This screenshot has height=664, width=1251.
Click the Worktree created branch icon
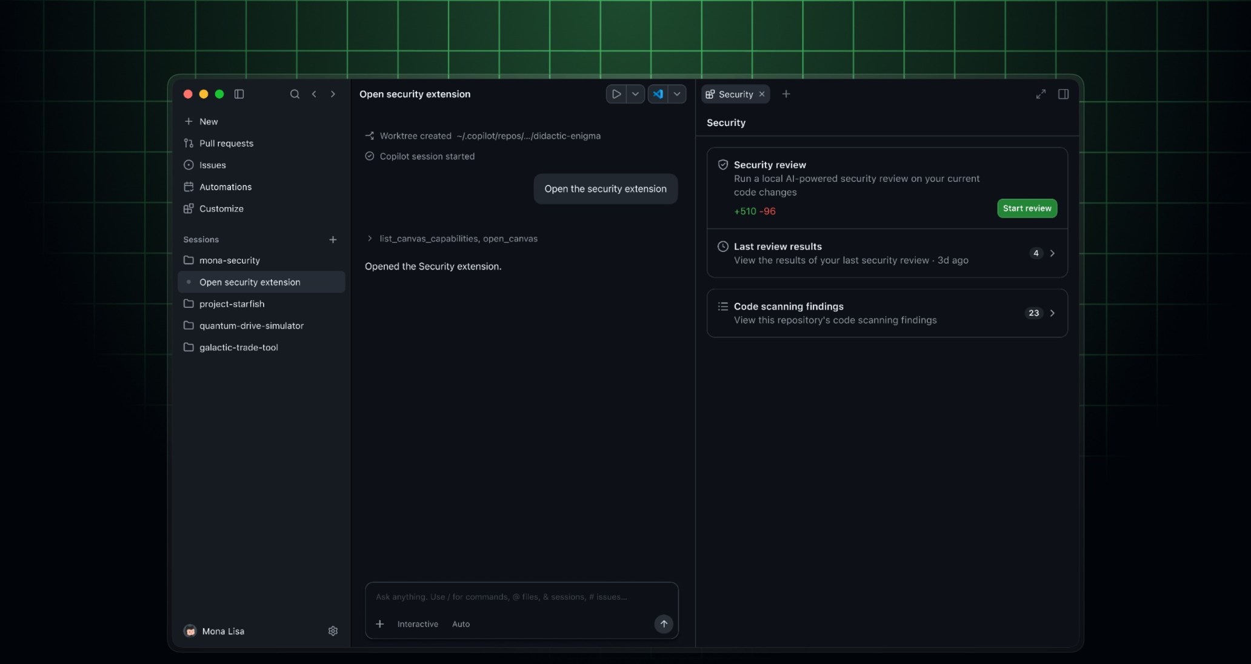click(369, 136)
